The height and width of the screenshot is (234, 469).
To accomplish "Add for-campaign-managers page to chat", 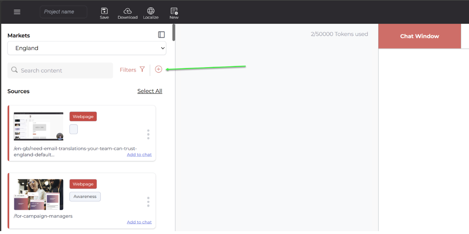I will (x=139, y=222).
